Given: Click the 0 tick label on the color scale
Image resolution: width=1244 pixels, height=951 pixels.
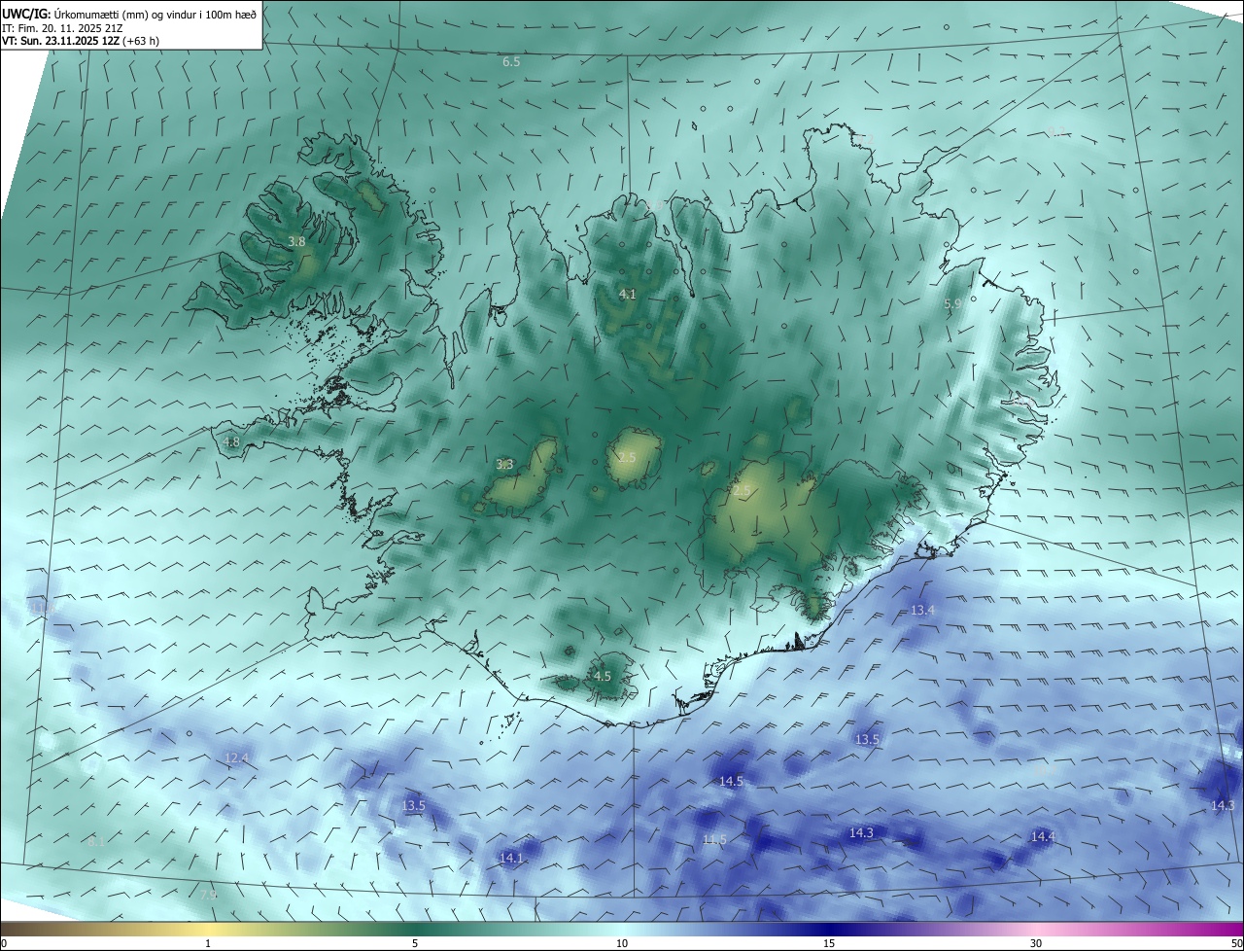Looking at the screenshot, I should click(4, 943).
